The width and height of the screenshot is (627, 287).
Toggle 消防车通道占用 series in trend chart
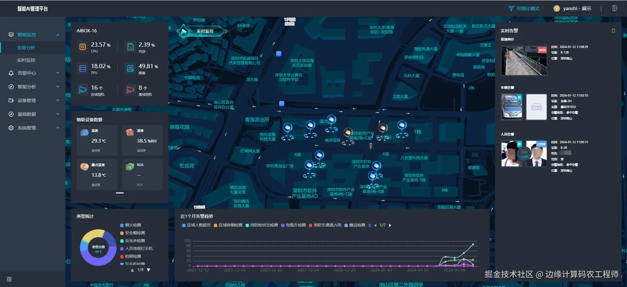(x=325, y=225)
